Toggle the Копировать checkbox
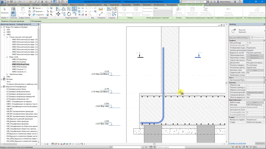266x149 pixels. point(31,21)
